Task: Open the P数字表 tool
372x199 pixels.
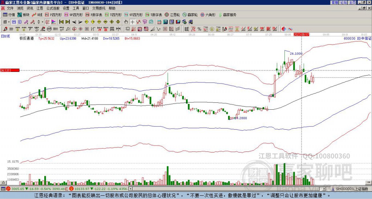Action: (x=94, y=15)
